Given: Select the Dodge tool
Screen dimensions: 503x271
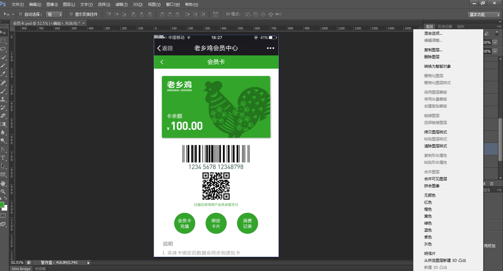Looking at the screenshot, I should click(3, 140).
